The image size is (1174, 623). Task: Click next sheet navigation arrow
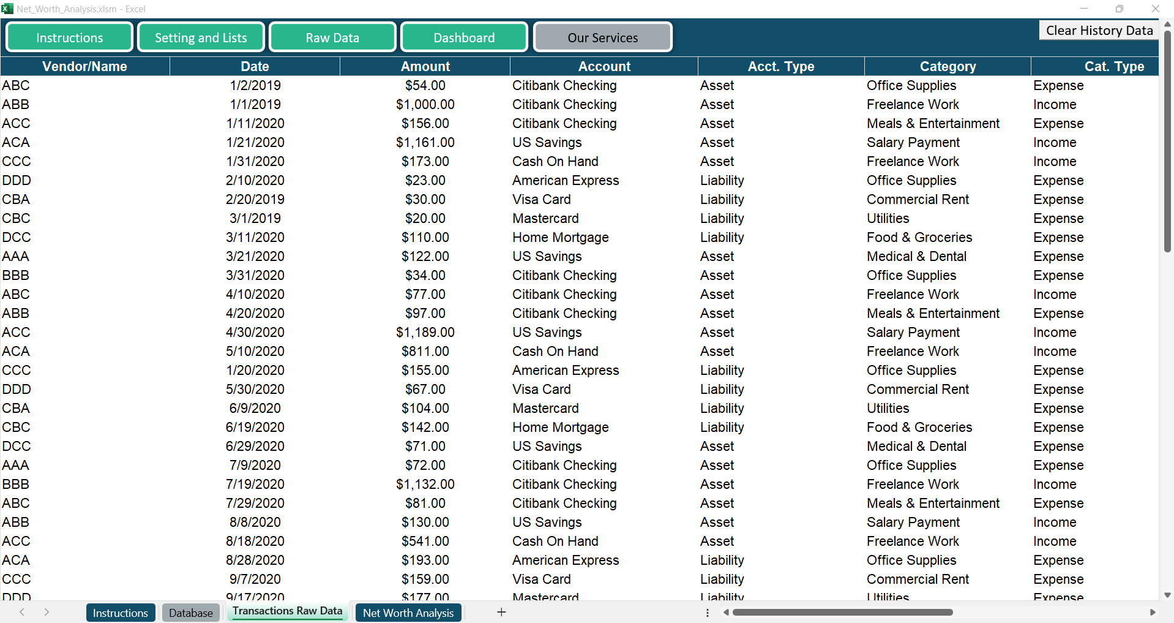coord(47,612)
